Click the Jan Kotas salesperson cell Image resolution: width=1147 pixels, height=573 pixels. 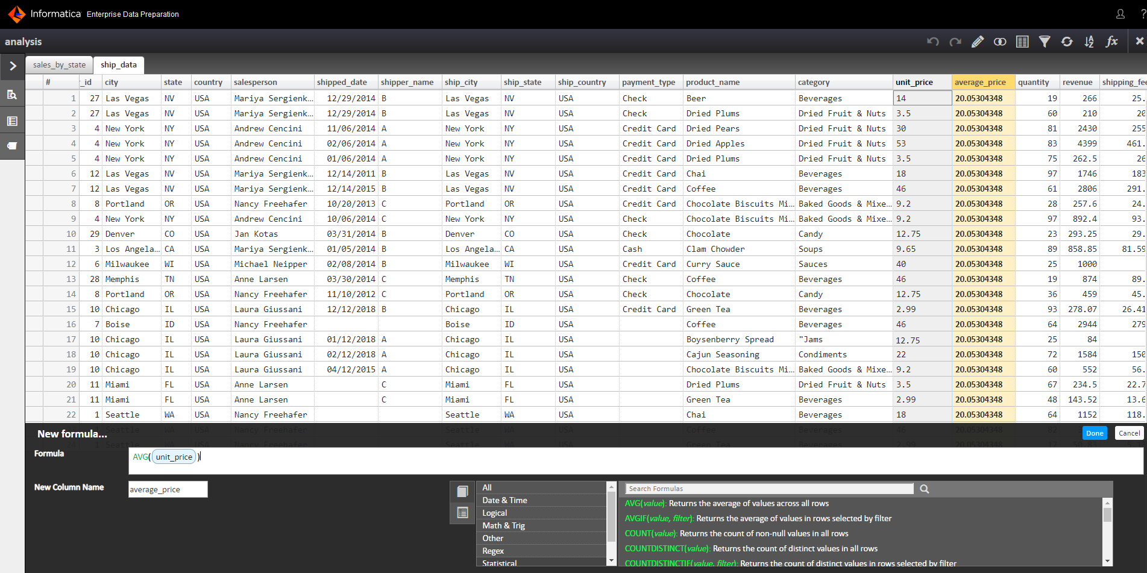coord(272,234)
